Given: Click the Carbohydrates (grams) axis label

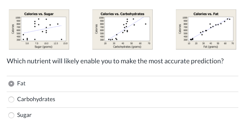Looking at the screenshot, I should 127,47.
